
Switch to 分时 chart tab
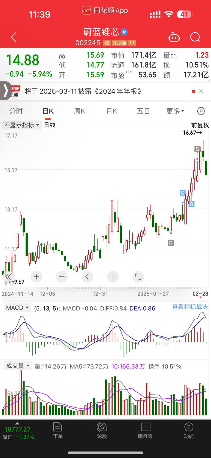click(16, 111)
